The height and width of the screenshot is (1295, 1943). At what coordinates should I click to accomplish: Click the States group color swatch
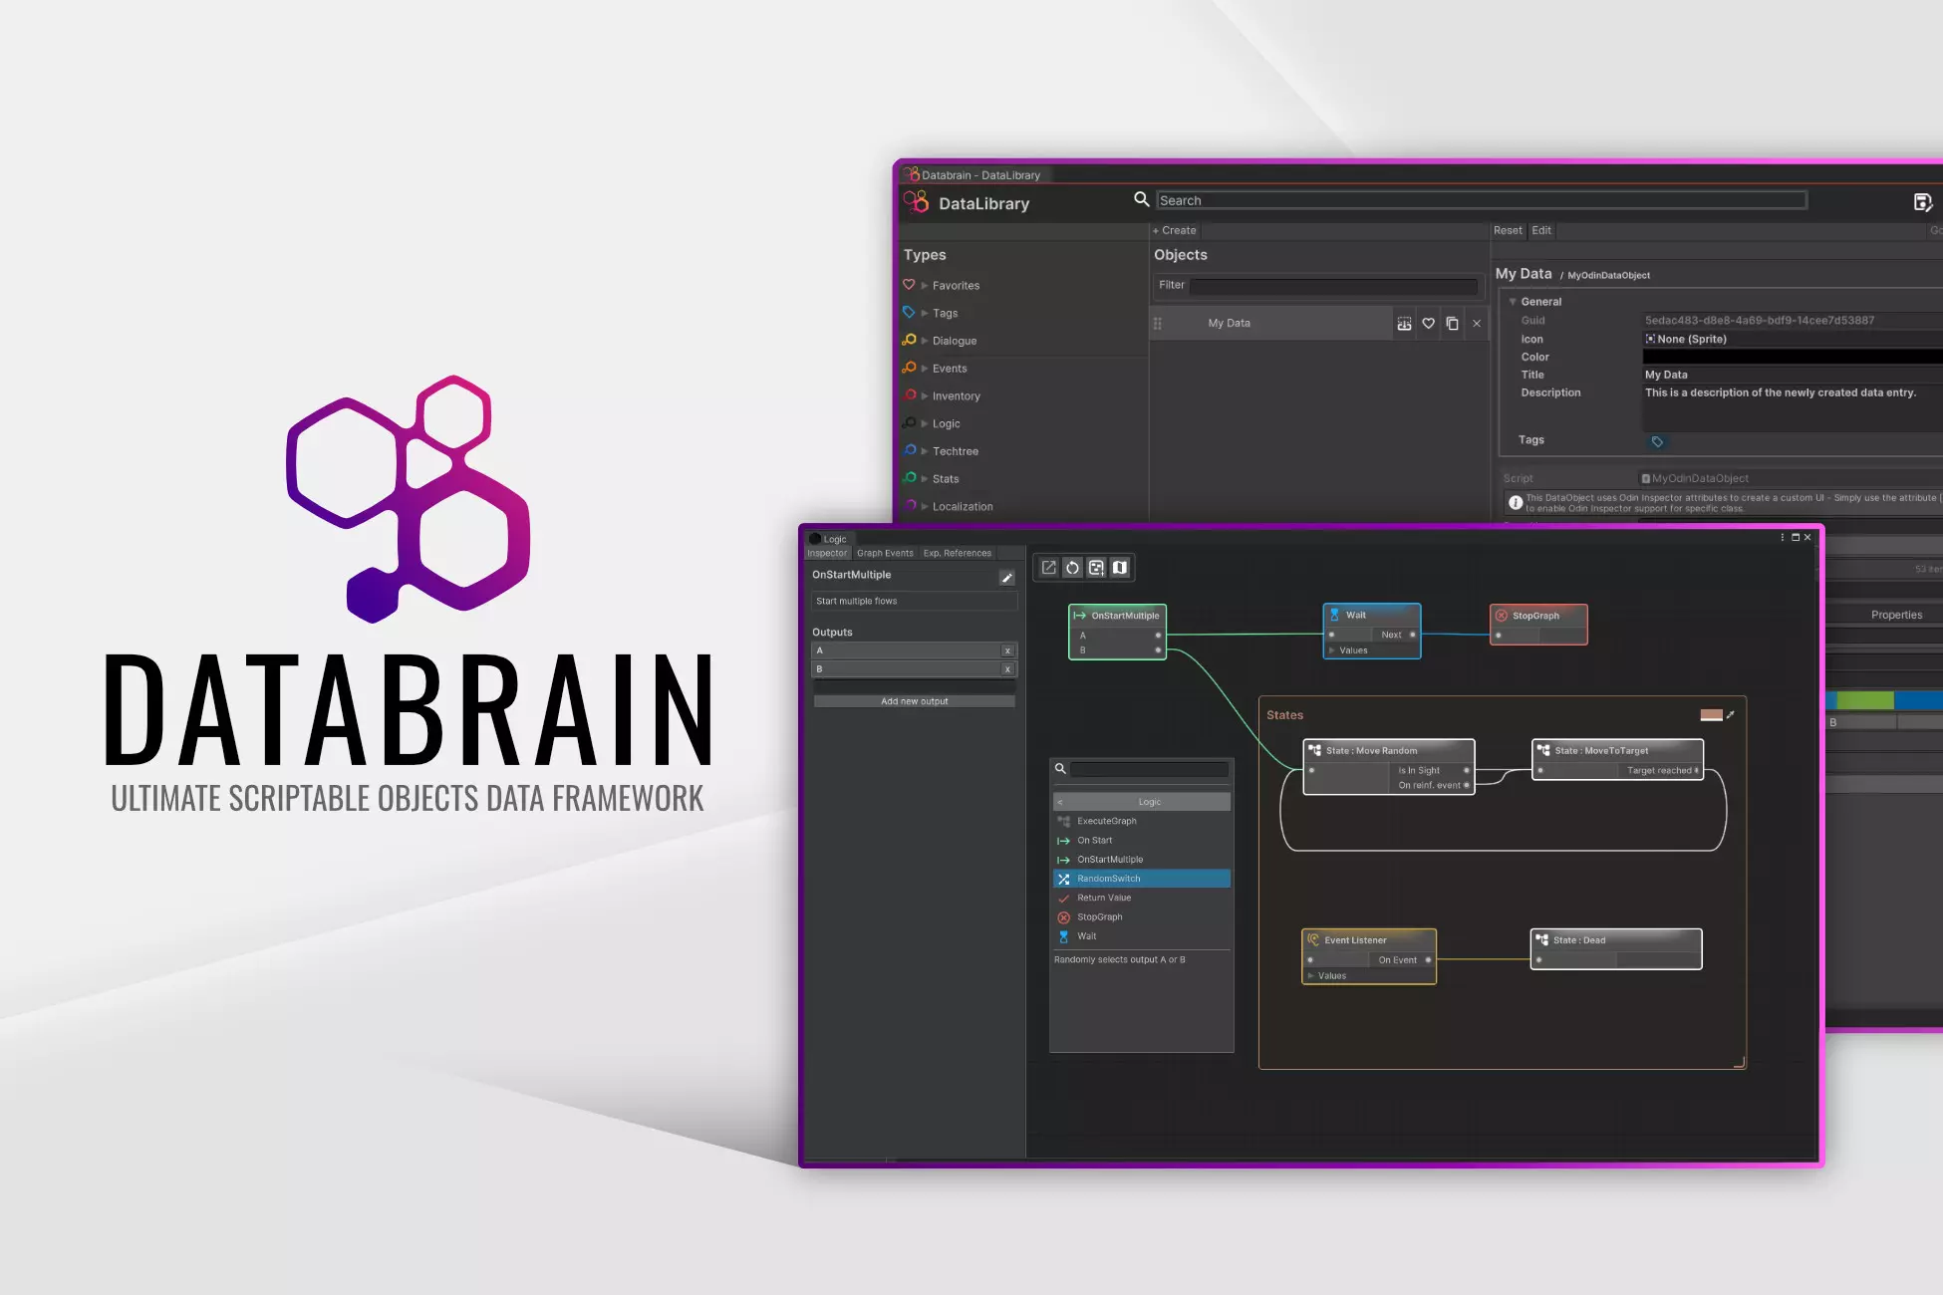pyautogui.click(x=1711, y=714)
